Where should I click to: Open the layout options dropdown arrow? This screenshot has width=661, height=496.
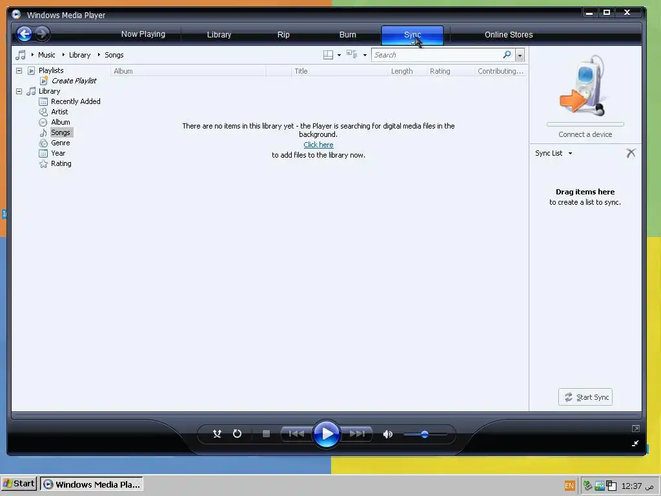tap(339, 55)
